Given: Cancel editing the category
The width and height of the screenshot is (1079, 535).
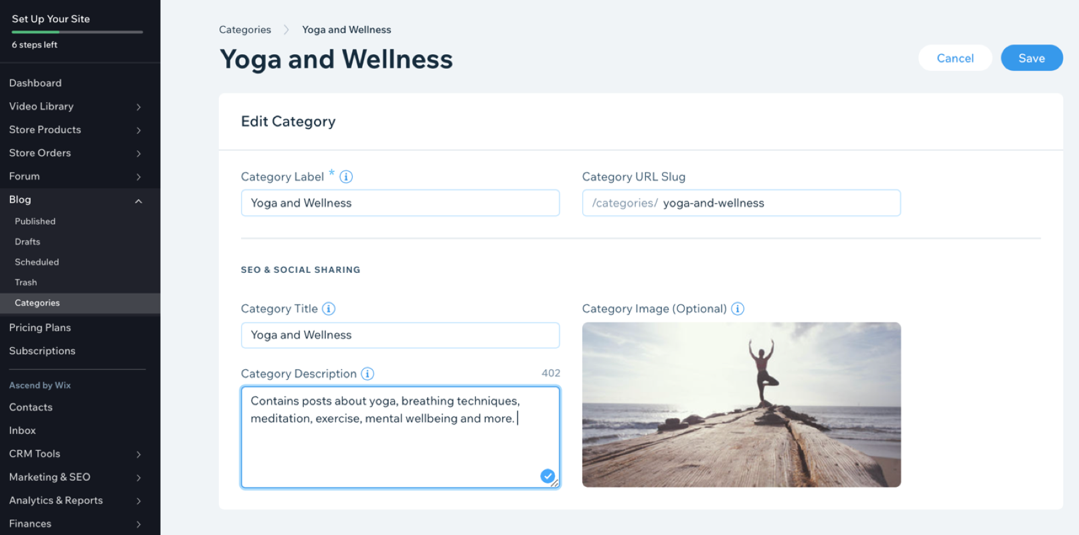Looking at the screenshot, I should click(x=955, y=58).
